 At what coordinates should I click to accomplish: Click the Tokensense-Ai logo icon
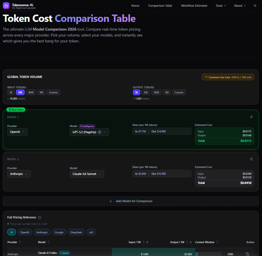tap(6, 6)
